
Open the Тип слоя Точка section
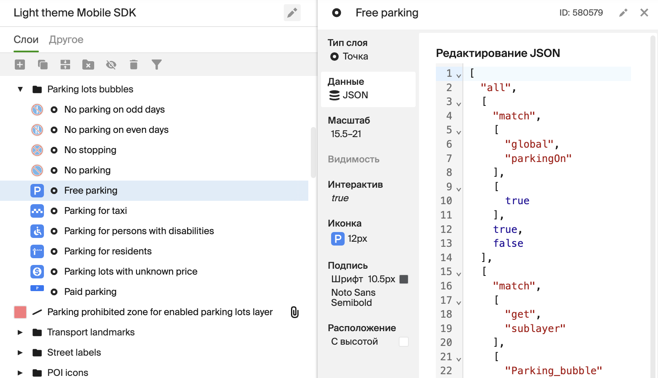coord(368,50)
